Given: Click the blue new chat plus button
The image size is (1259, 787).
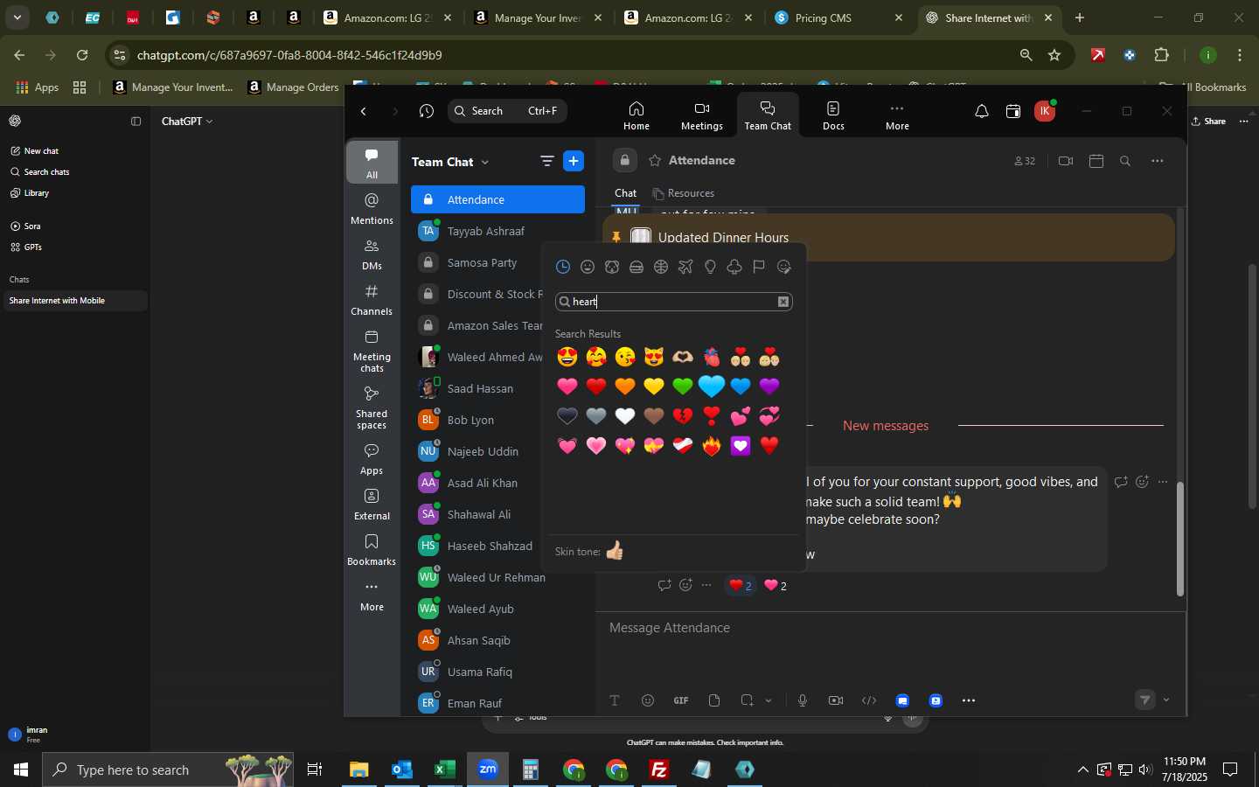Looking at the screenshot, I should (x=574, y=161).
